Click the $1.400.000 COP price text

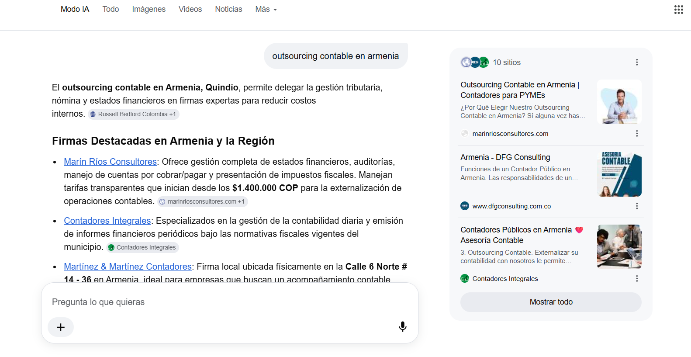pyautogui.click(x=265, y=188)
